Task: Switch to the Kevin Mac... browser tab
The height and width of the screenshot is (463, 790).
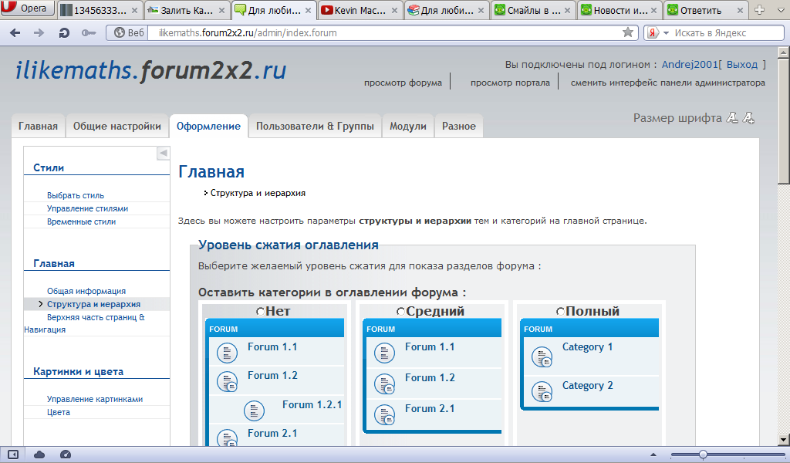Action: 360,10
